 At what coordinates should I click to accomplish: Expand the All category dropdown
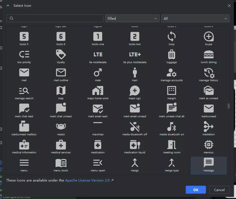pyautogui.click(x=195, y=19)
